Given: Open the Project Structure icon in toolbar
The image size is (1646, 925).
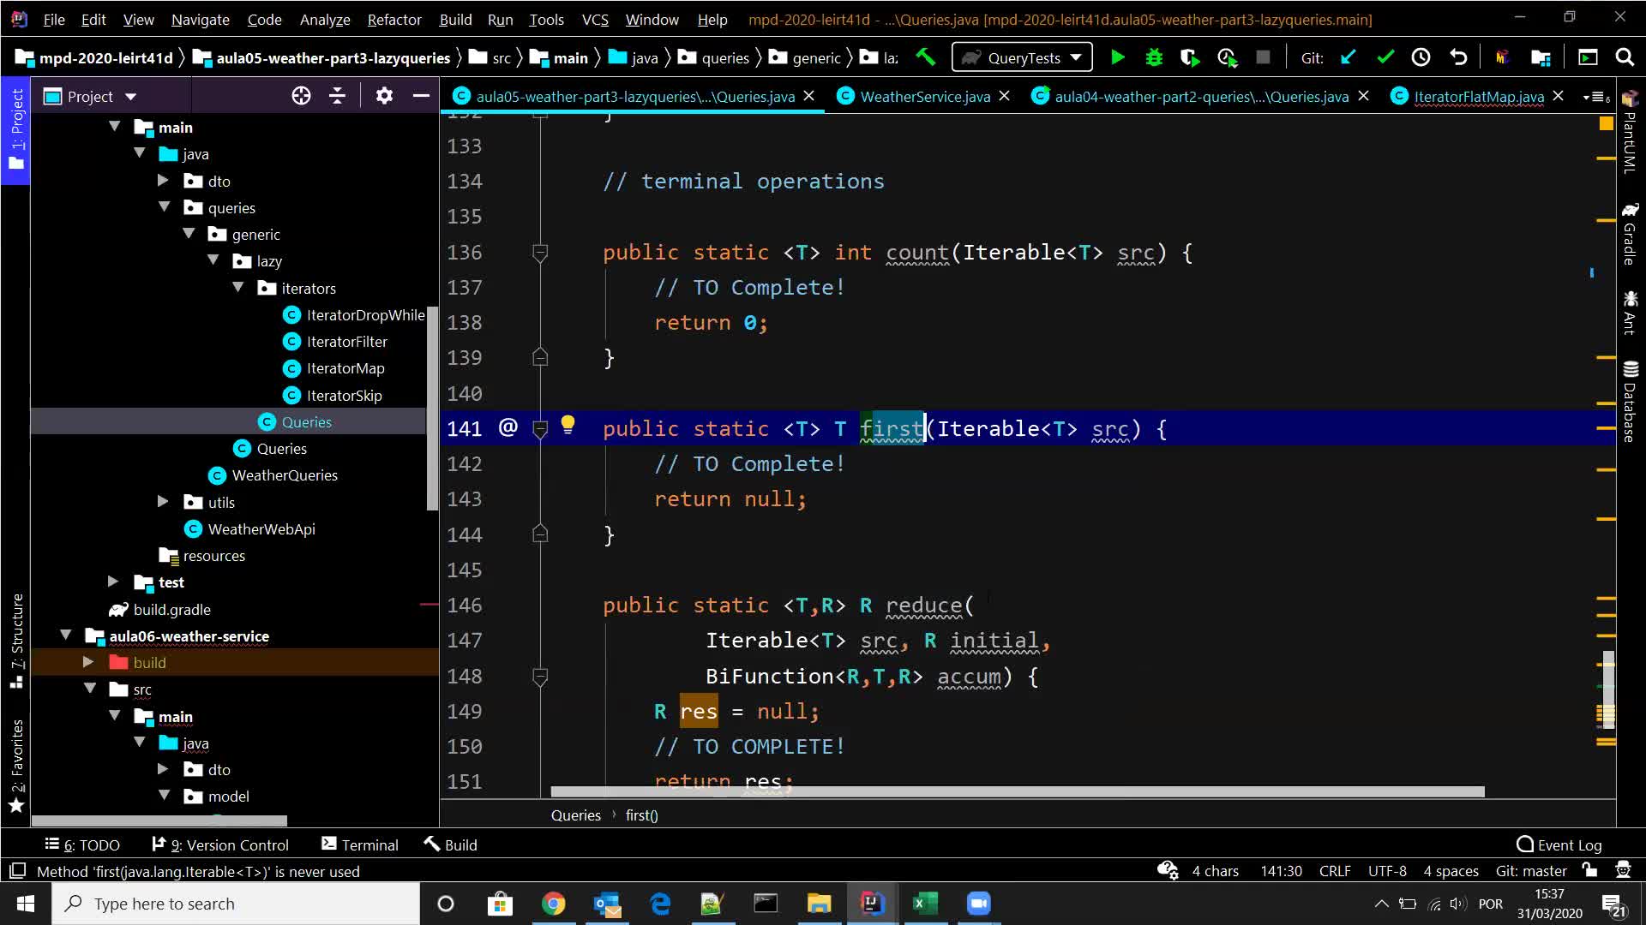Looking at the screenshot, I should [x=1541, y=57].
